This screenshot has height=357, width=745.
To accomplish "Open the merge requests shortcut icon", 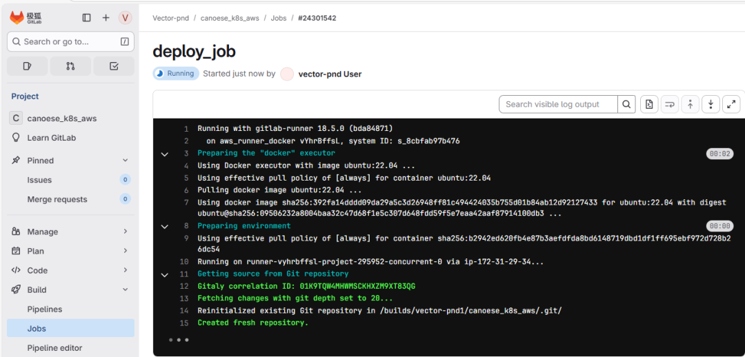I will 70,66.
